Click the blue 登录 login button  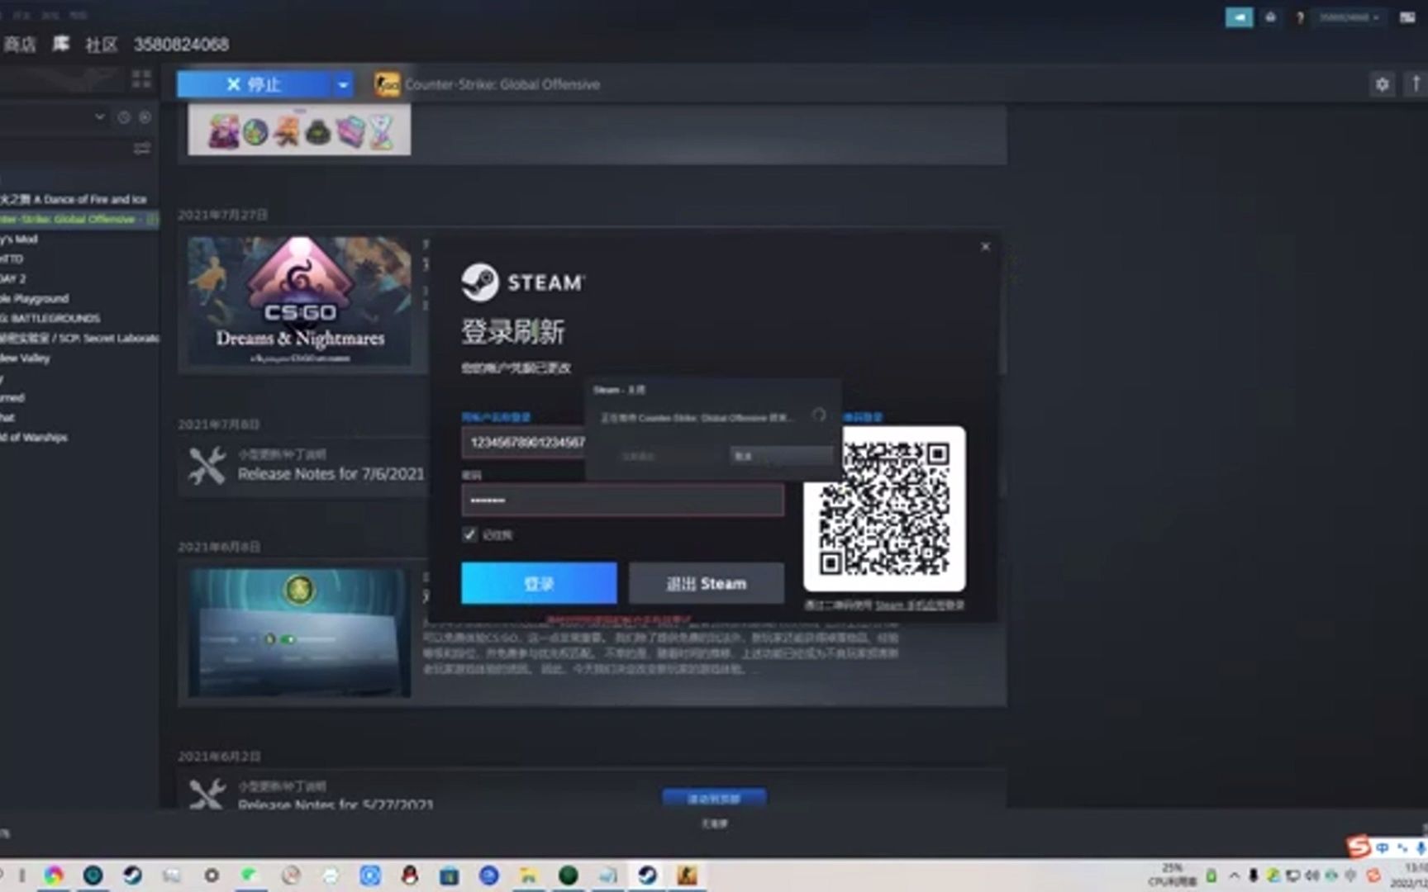tap(539, 583)
